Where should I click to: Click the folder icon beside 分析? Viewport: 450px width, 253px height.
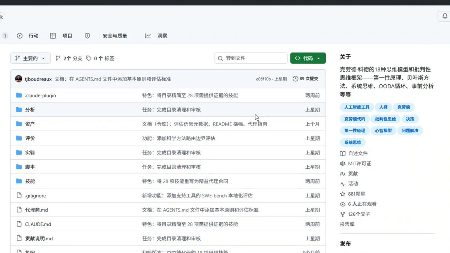click(x=19, y=109)
